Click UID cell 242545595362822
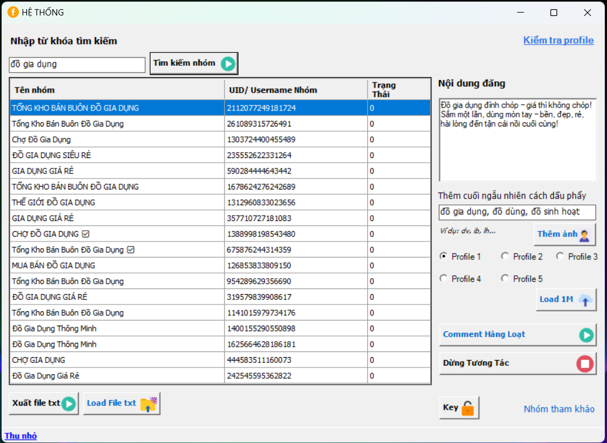The image size is (607, 443). click(x=296, y=375)
